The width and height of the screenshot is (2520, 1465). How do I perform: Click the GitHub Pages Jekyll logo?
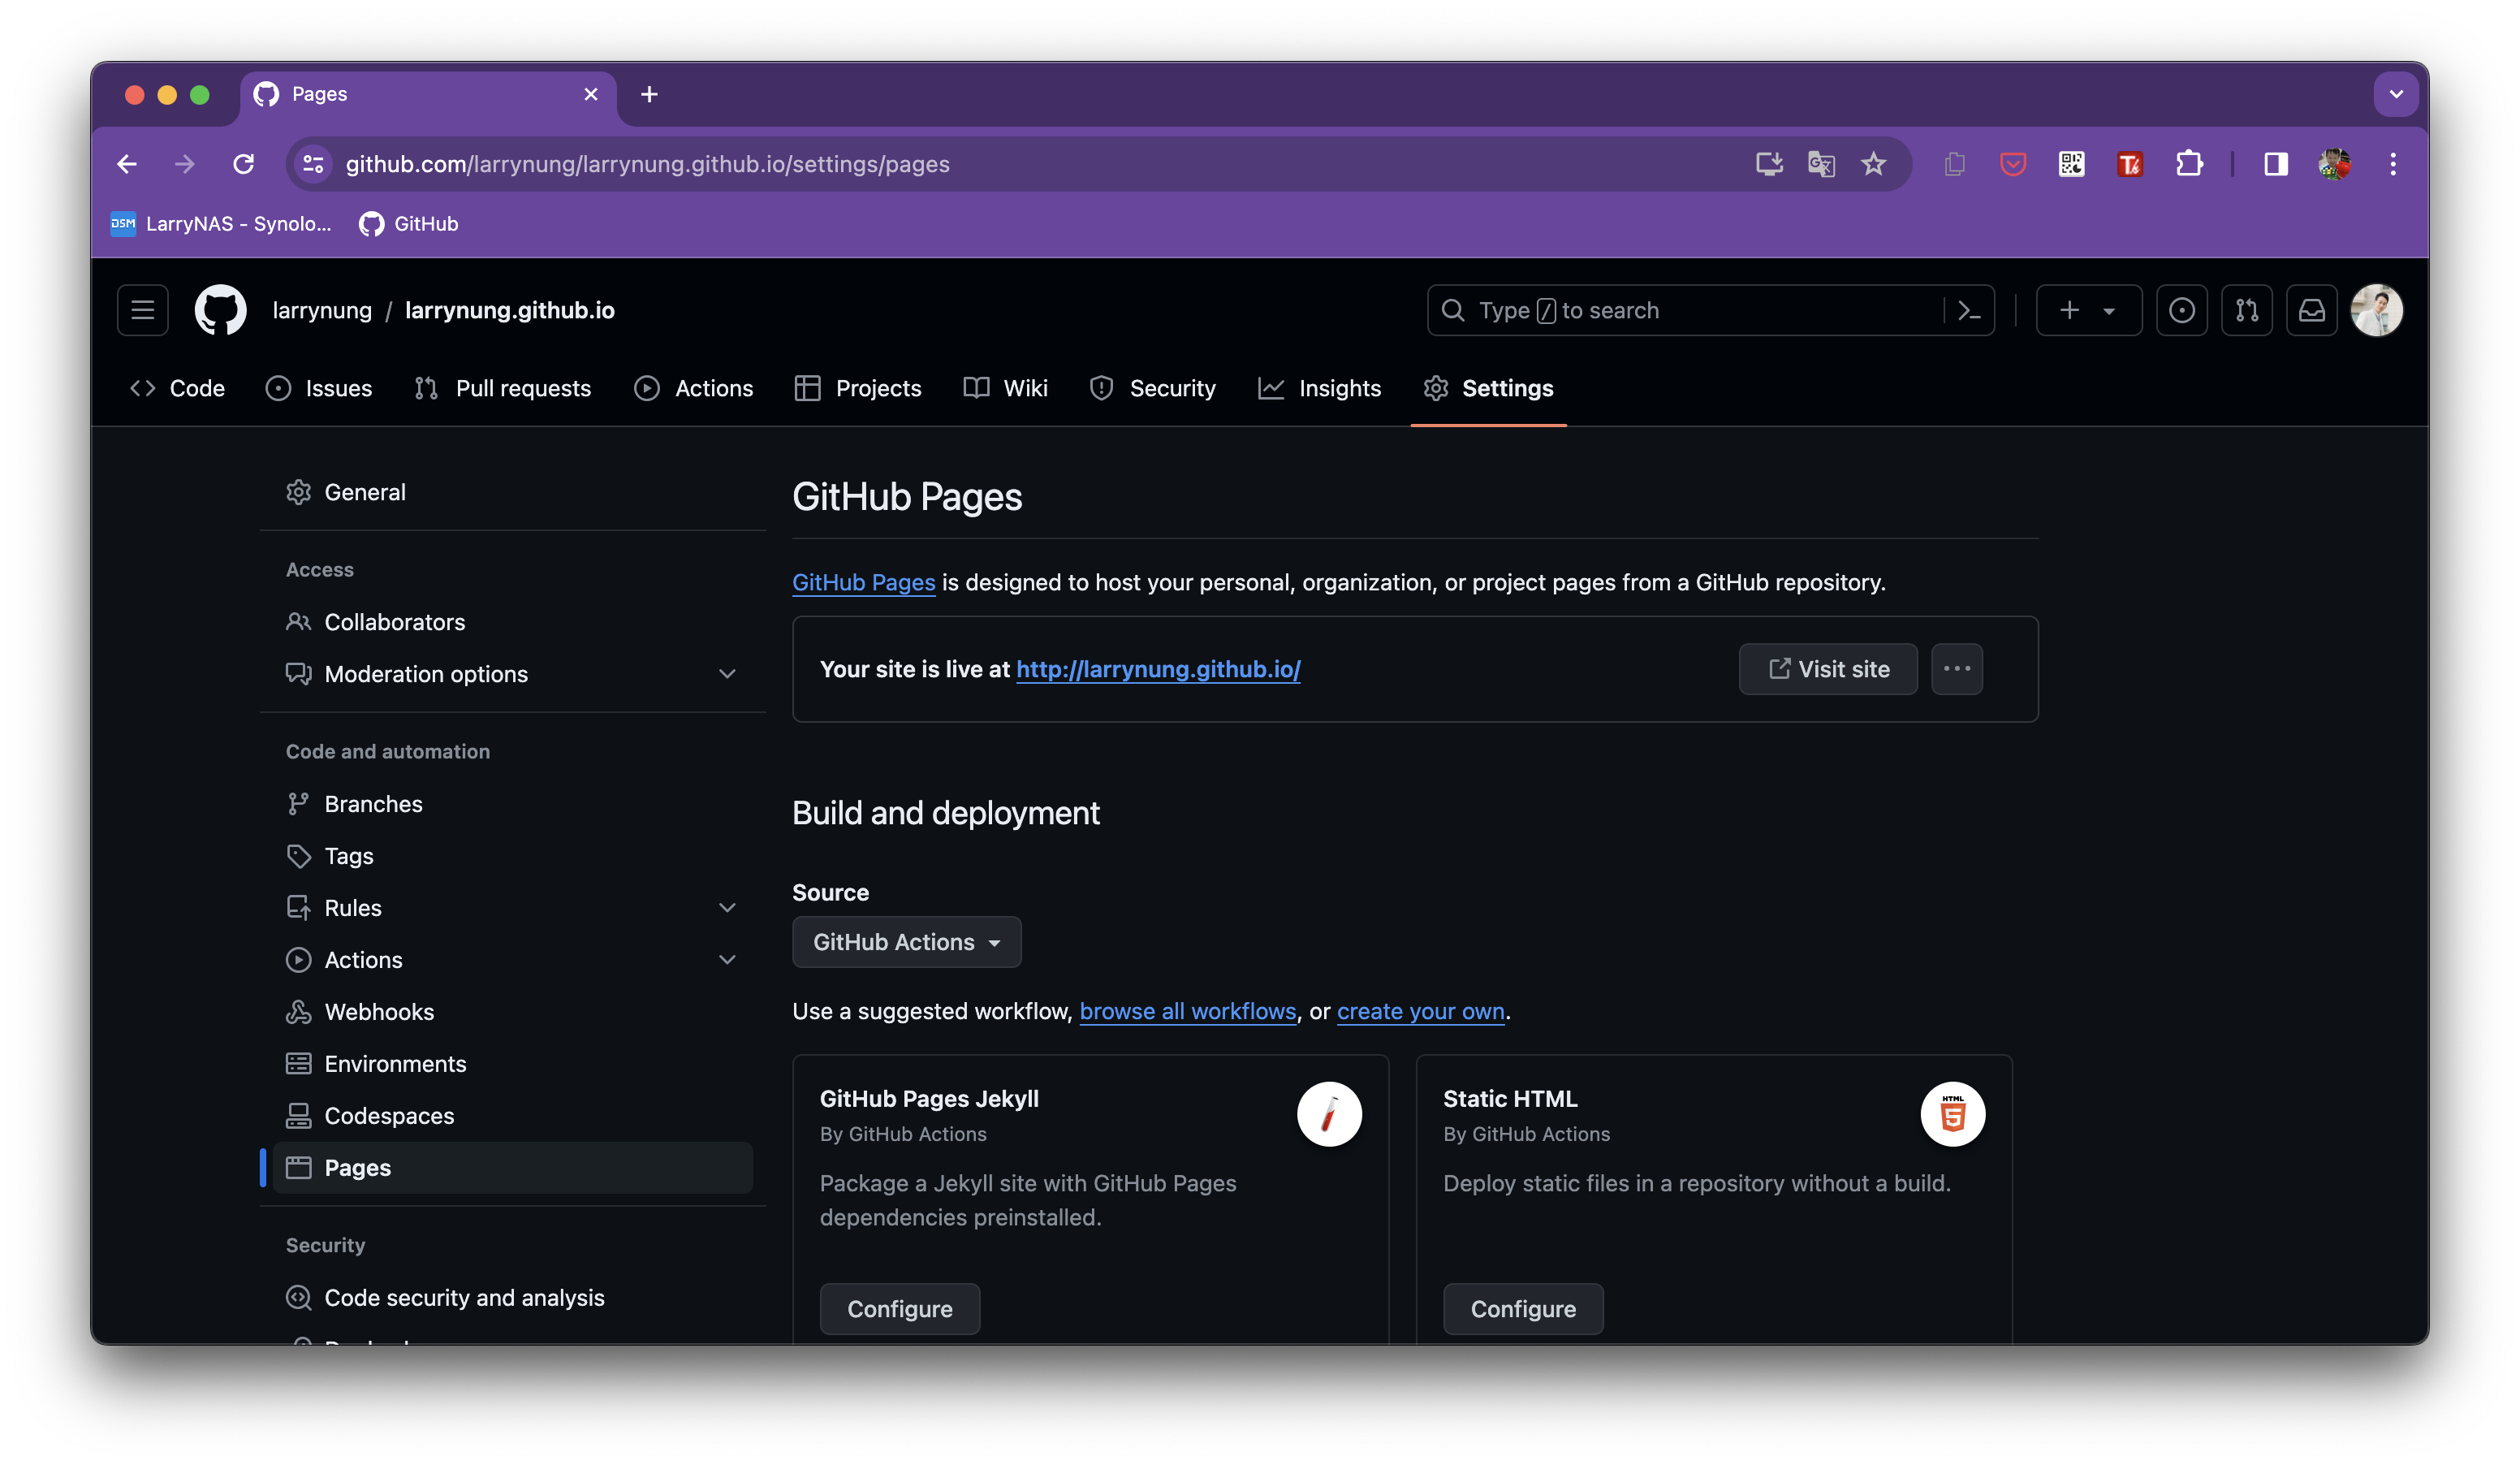(1329, 1113)
